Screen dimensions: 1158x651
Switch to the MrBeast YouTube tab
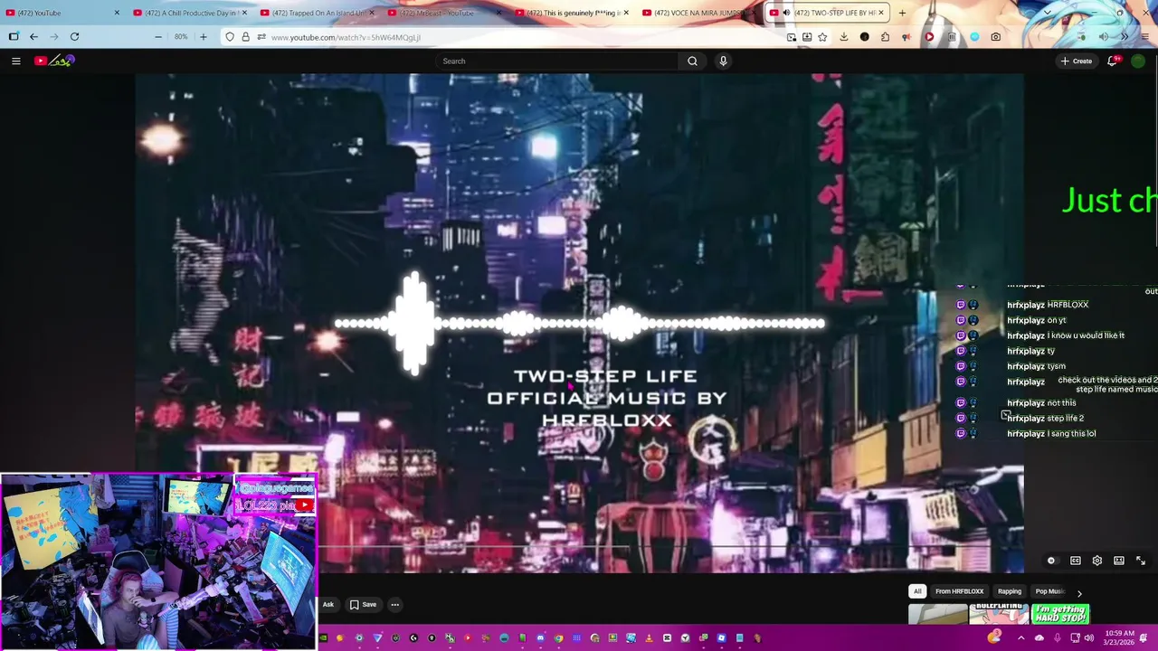[x=443, y=13]
